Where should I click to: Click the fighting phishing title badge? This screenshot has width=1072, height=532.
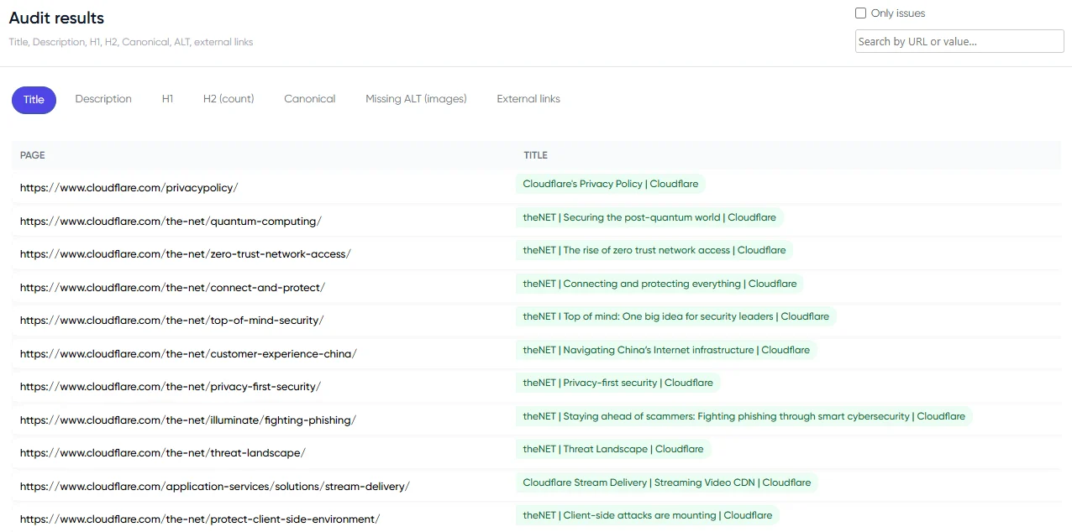pyautogui.click(x=744, y=416)
